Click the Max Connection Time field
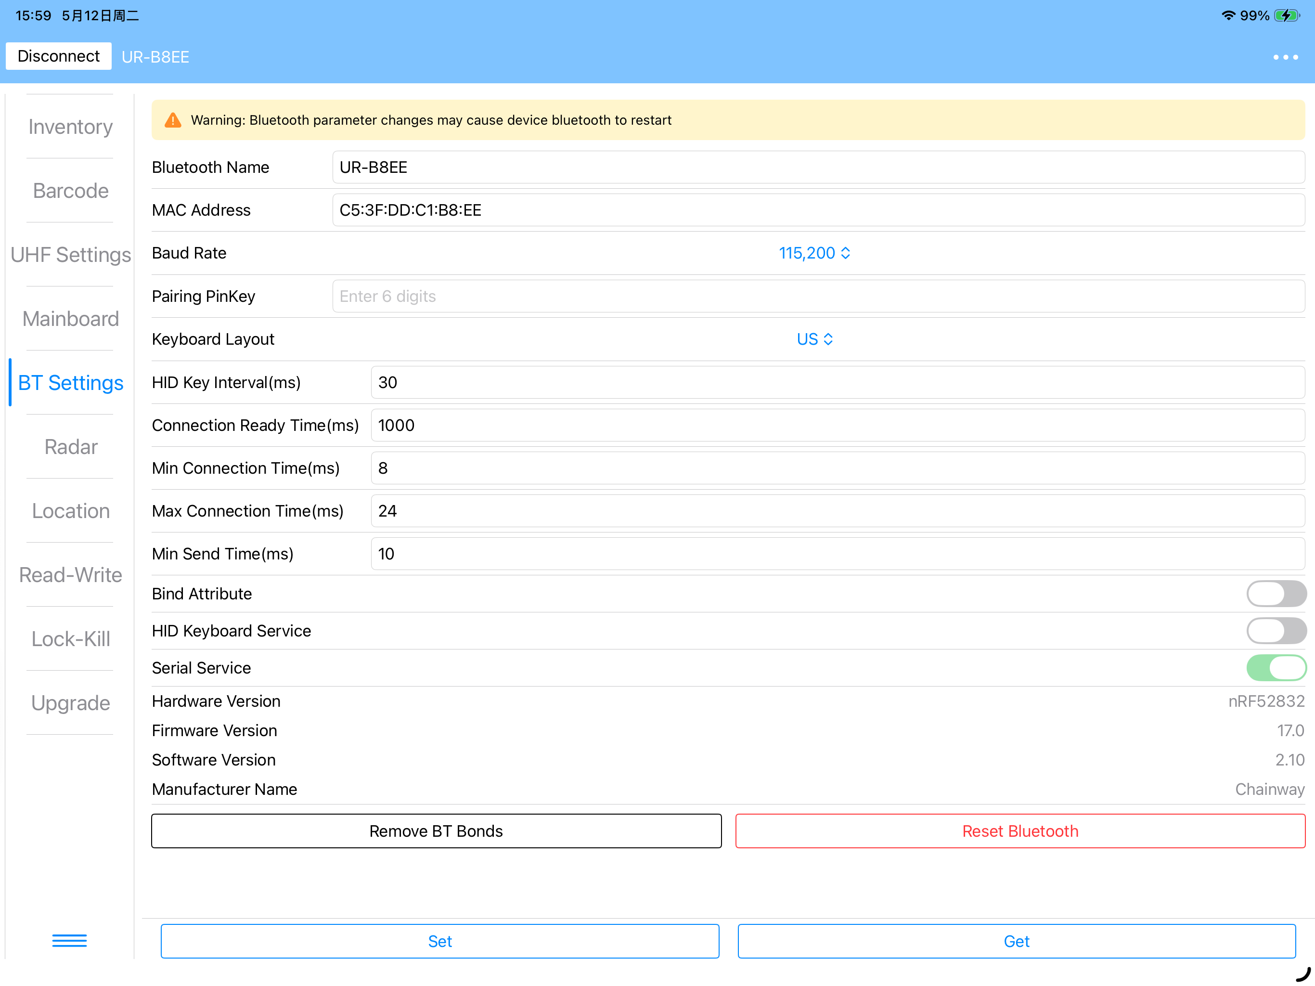 pos(838,511)
